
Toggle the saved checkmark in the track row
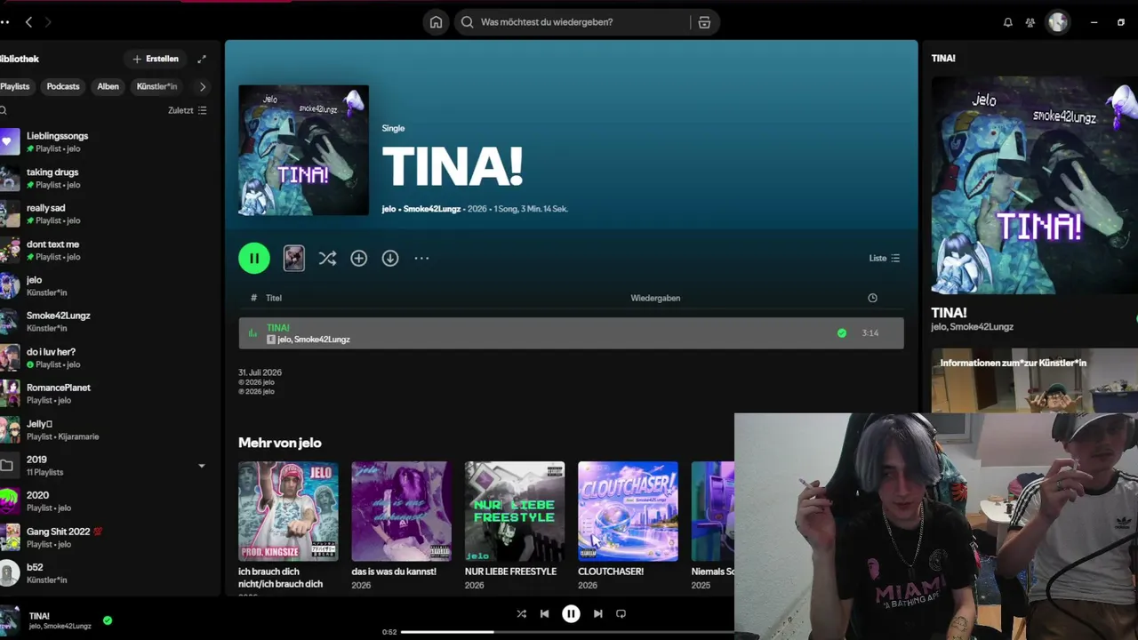[x=842, y=333]
